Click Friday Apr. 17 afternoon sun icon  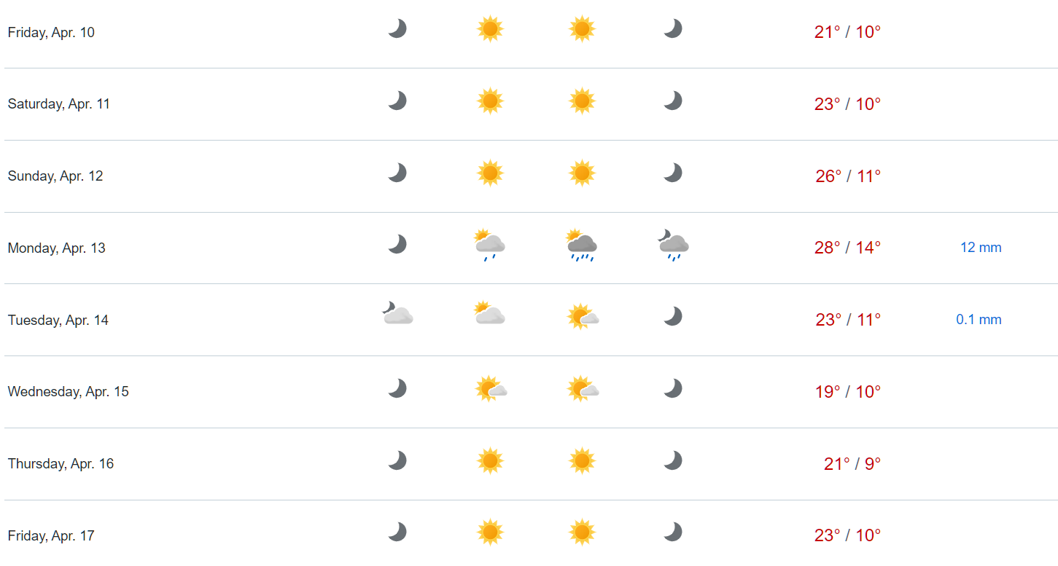click(x=582, y=532)
